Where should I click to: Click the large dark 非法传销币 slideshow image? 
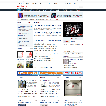point(73,29)
